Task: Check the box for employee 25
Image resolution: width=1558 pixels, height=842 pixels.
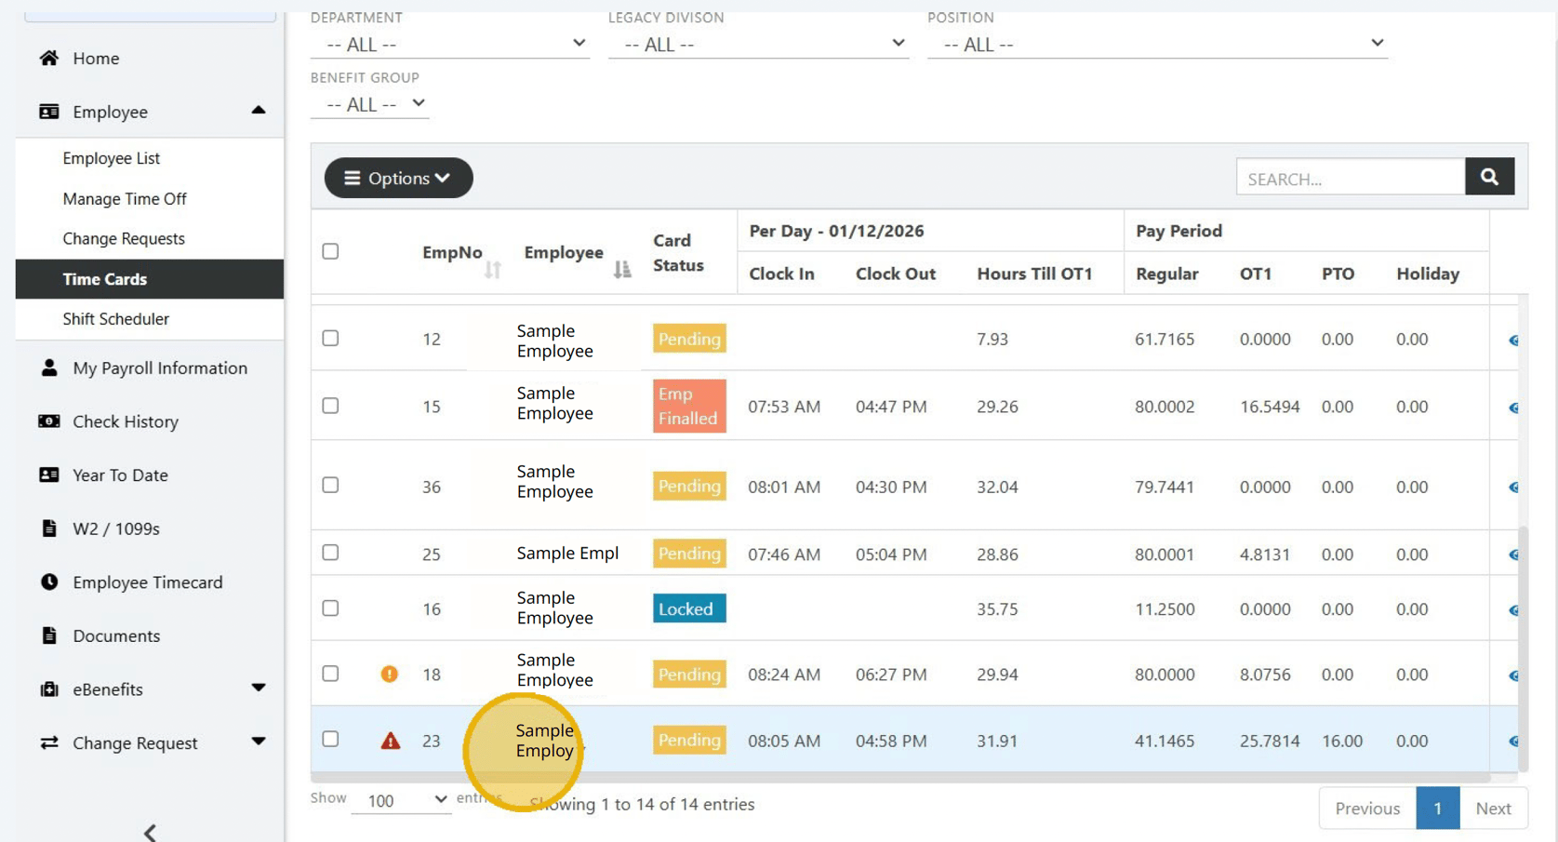Action: click(x=330, y=553)
